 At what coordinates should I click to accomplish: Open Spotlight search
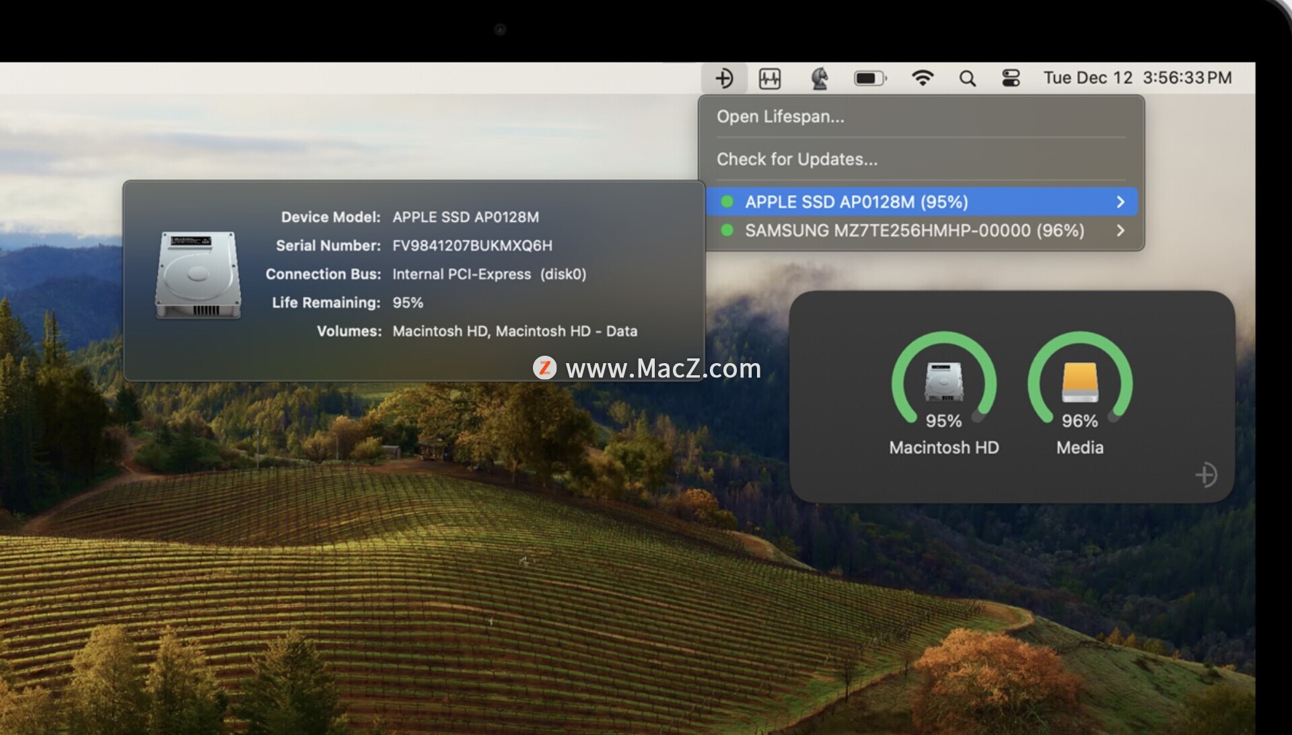point(967,79)
